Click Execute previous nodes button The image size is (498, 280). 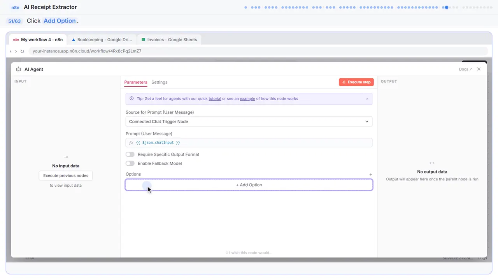click(x=66, y=175)
